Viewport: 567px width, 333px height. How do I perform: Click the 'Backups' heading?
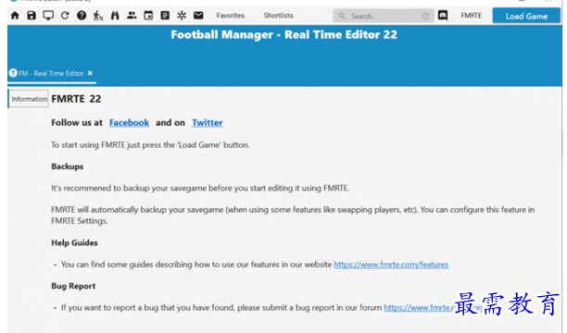[x=68, y=166]
